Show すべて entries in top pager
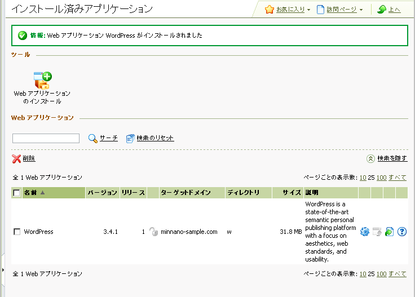 [398, 178]
